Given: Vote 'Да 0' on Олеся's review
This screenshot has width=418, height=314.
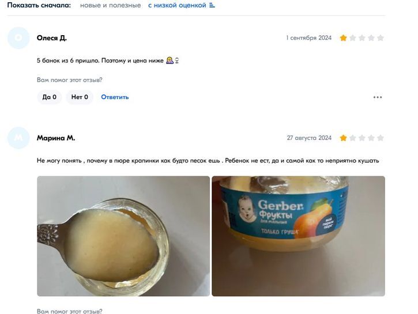Looking at the screenshot, I should 50,97.
